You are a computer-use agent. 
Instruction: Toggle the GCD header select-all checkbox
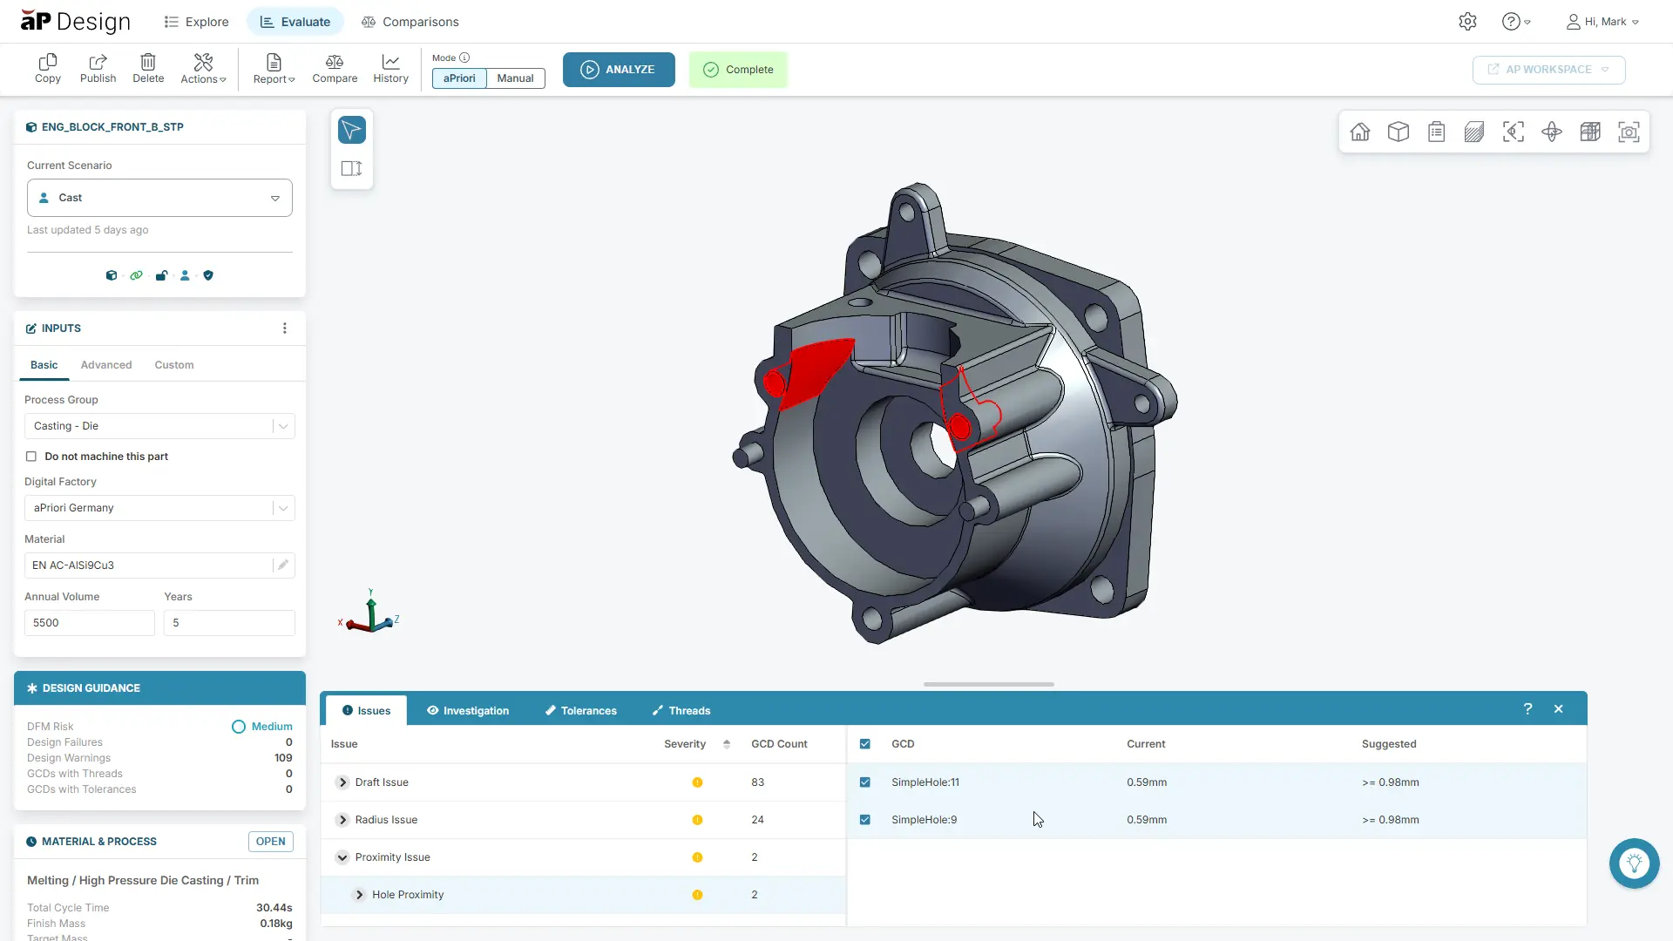click(865, 743)
